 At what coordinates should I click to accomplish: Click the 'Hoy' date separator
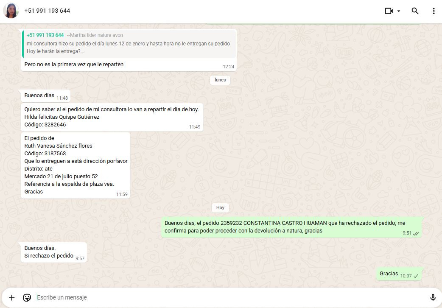pos(220,207)
